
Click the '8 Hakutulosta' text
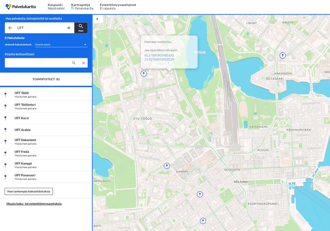point(15,38)
